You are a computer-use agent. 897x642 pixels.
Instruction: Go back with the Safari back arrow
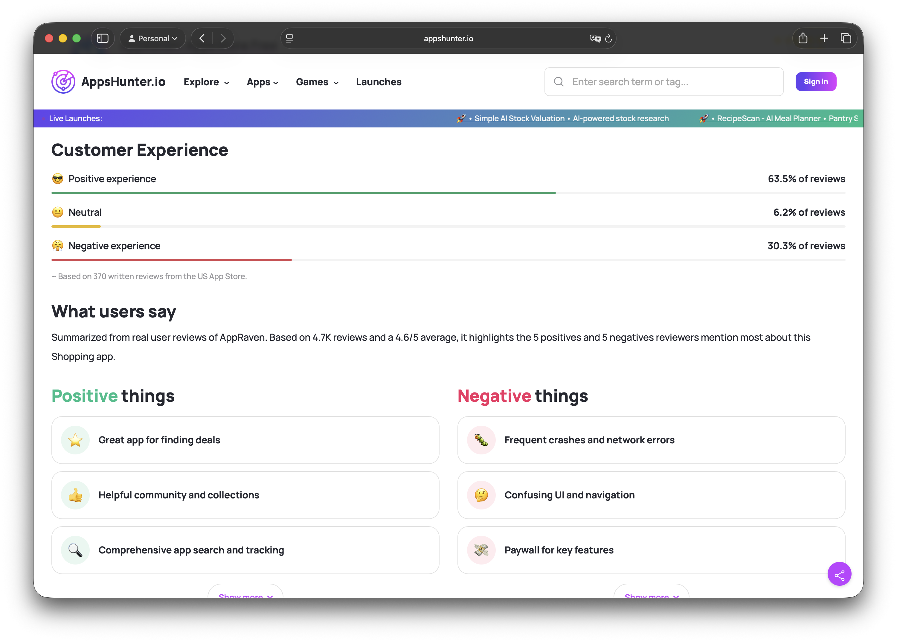202,38
